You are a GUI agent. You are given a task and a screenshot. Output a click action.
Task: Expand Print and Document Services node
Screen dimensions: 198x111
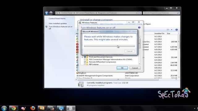pos(82,57)
